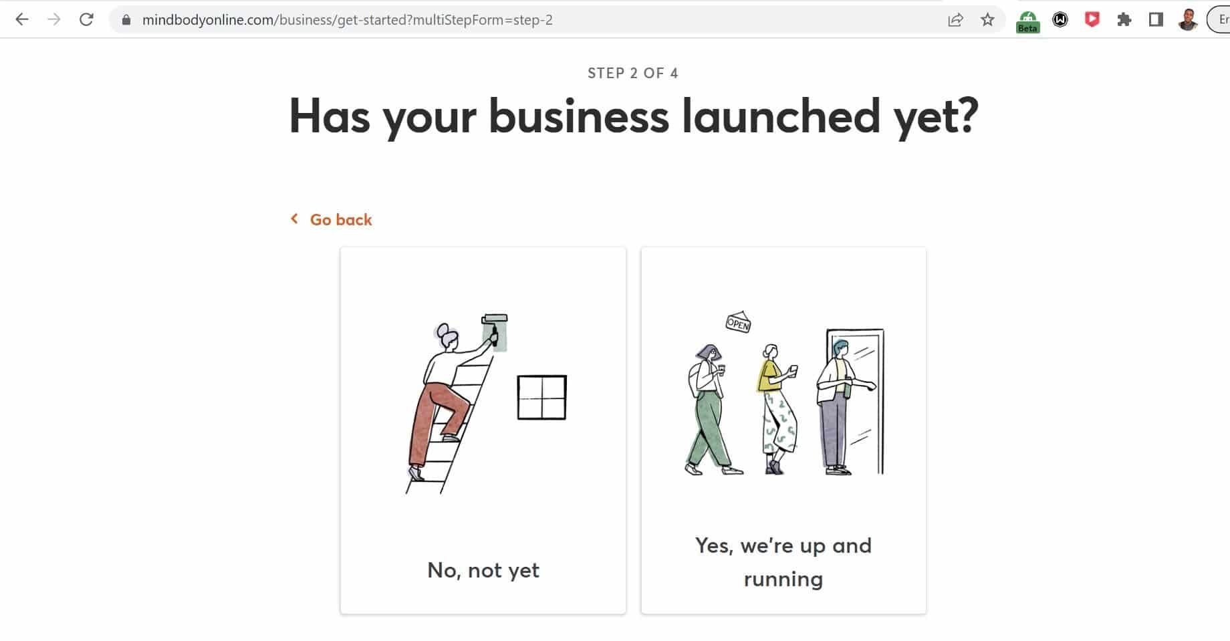The width and height of the screenshot is (1230, 641).
Task: Choose 'Yes, we're up and running'
Action: (783, 562)
